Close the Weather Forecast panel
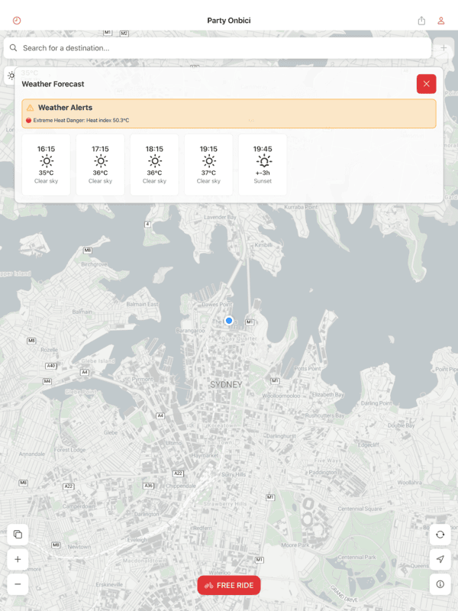 pyautogui.click(x=426, y=84)
